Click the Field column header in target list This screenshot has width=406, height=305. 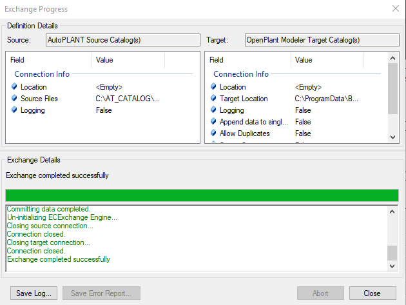[x=248, y=60]
